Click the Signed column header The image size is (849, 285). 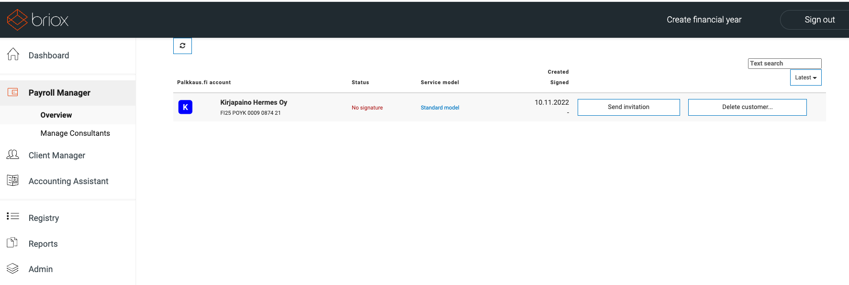559,82
